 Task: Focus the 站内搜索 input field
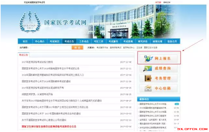tap(51, 47)
